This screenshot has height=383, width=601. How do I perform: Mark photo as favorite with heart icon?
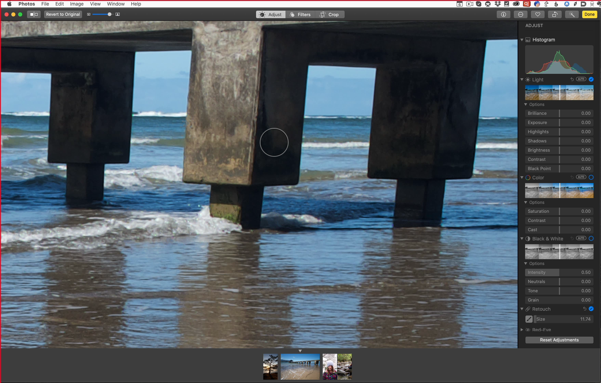tap(538, 14)
